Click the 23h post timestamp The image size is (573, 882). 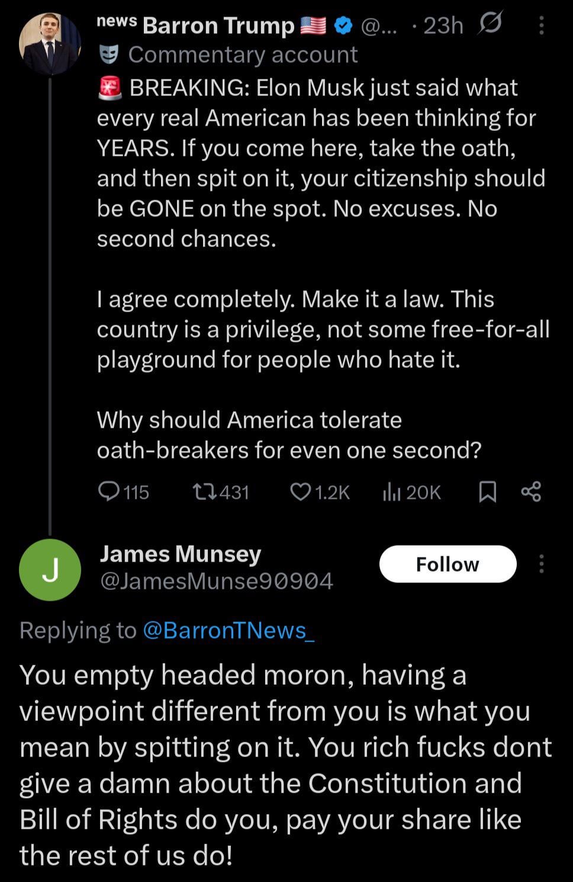coord(443,25)
